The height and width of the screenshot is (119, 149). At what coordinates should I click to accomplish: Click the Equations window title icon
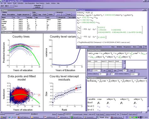pos(78,10)
